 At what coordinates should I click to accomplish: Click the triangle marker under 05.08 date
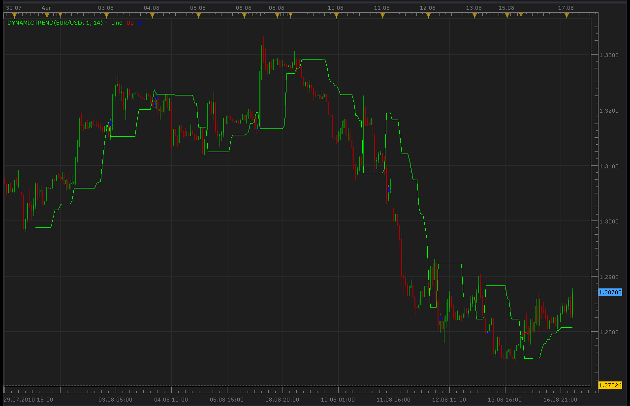click(x=198, y=15)
